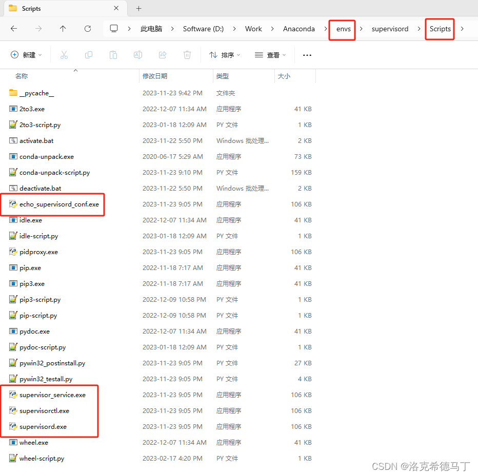Viewport: 478px width, 476px height.
Task: Select file conda-unpack-script.py
Action: pyautogui.click(x=54, y=172)
